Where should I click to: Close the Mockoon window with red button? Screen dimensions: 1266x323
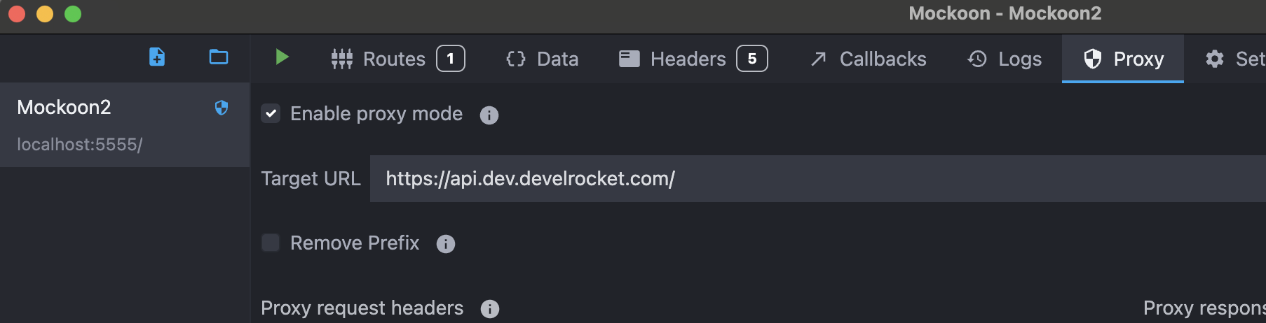click(17, 14)
